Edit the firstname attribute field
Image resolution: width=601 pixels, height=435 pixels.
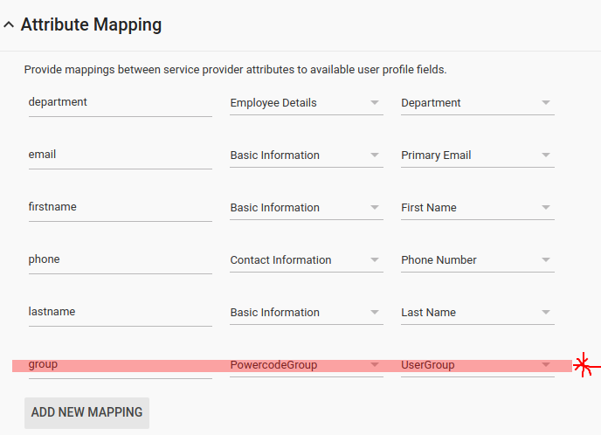[x=120, y=208]
